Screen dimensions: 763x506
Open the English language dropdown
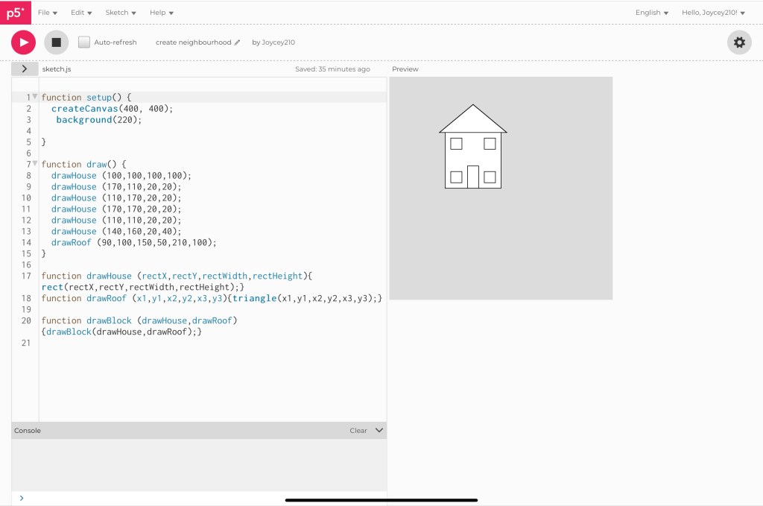point(651,13)
